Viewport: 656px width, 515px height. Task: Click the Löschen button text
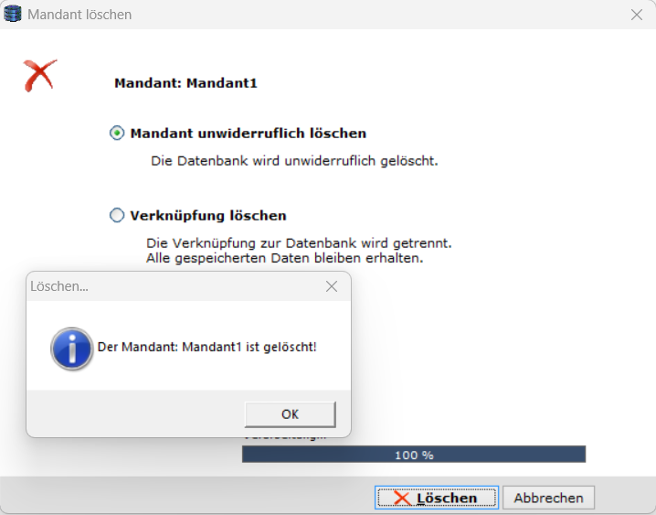tap(447, 498)
